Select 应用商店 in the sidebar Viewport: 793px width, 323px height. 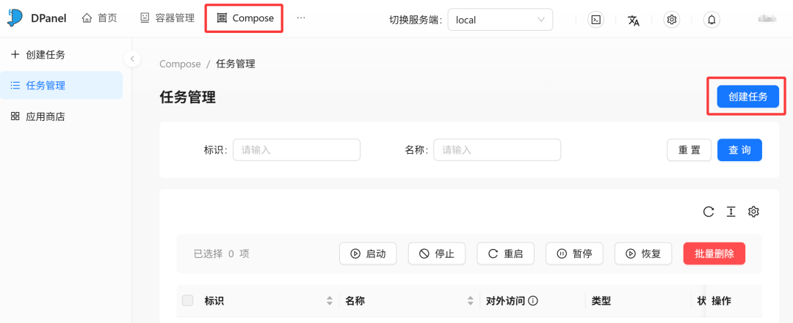[x=46, y=116]
